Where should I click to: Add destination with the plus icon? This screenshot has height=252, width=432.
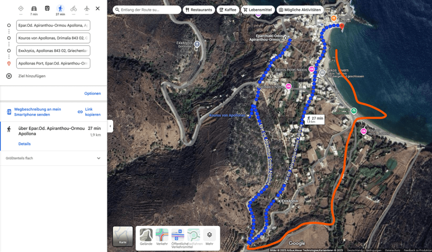(9, 76)
